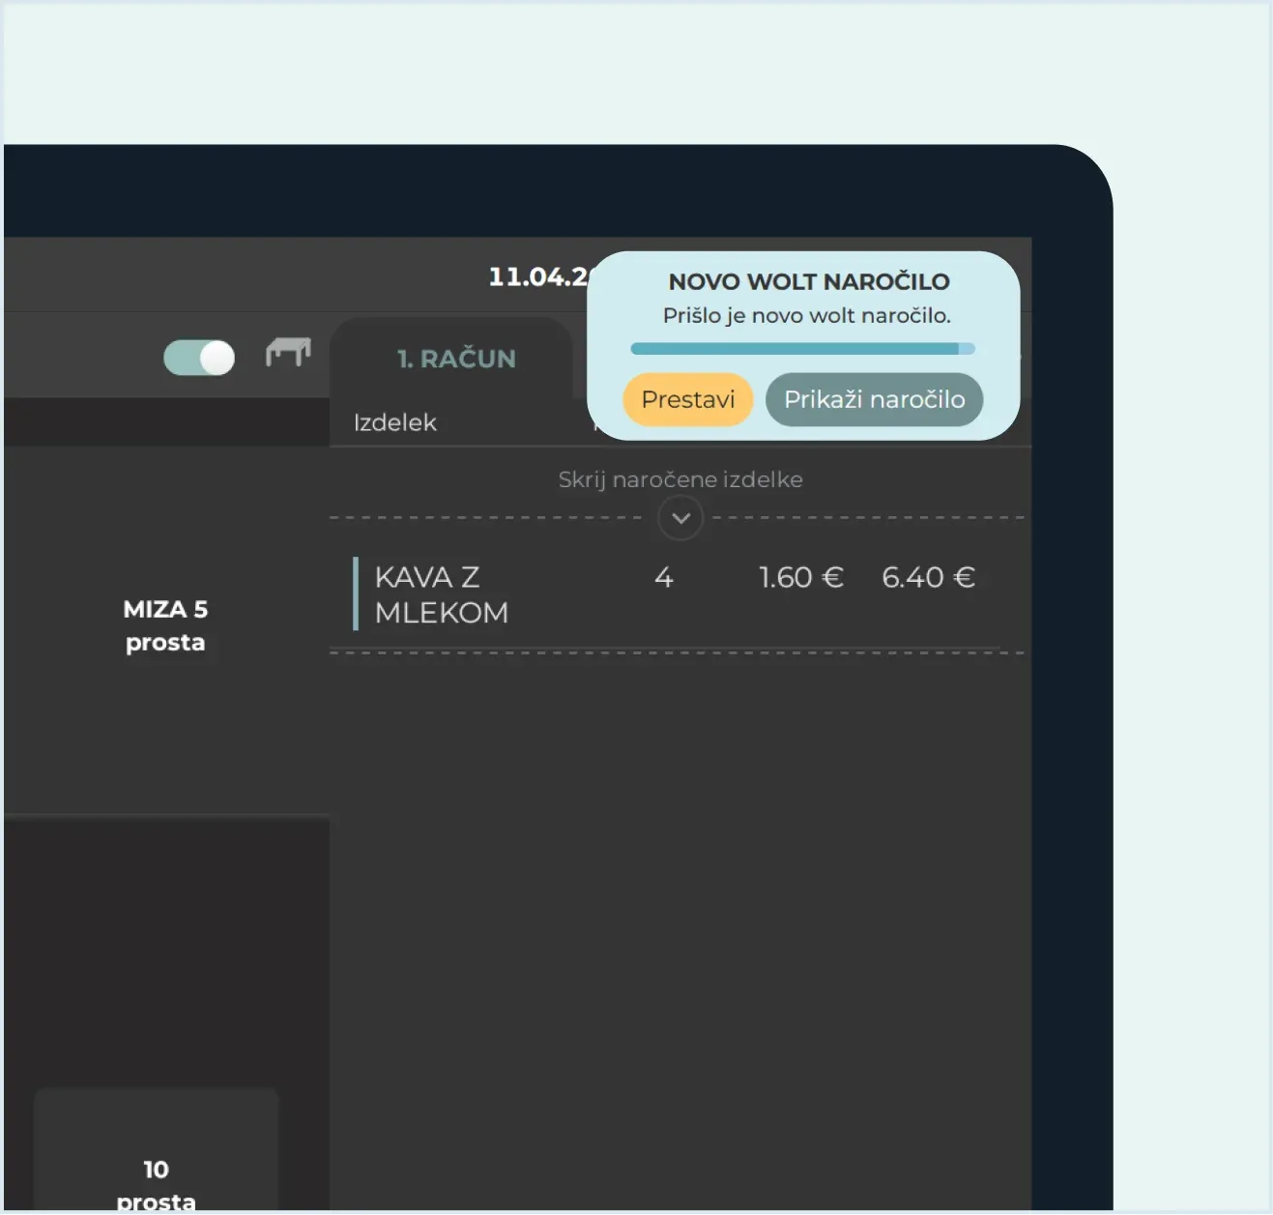Click the 6.40 € total for KAVA Z MLEKOM

point(928,577)
